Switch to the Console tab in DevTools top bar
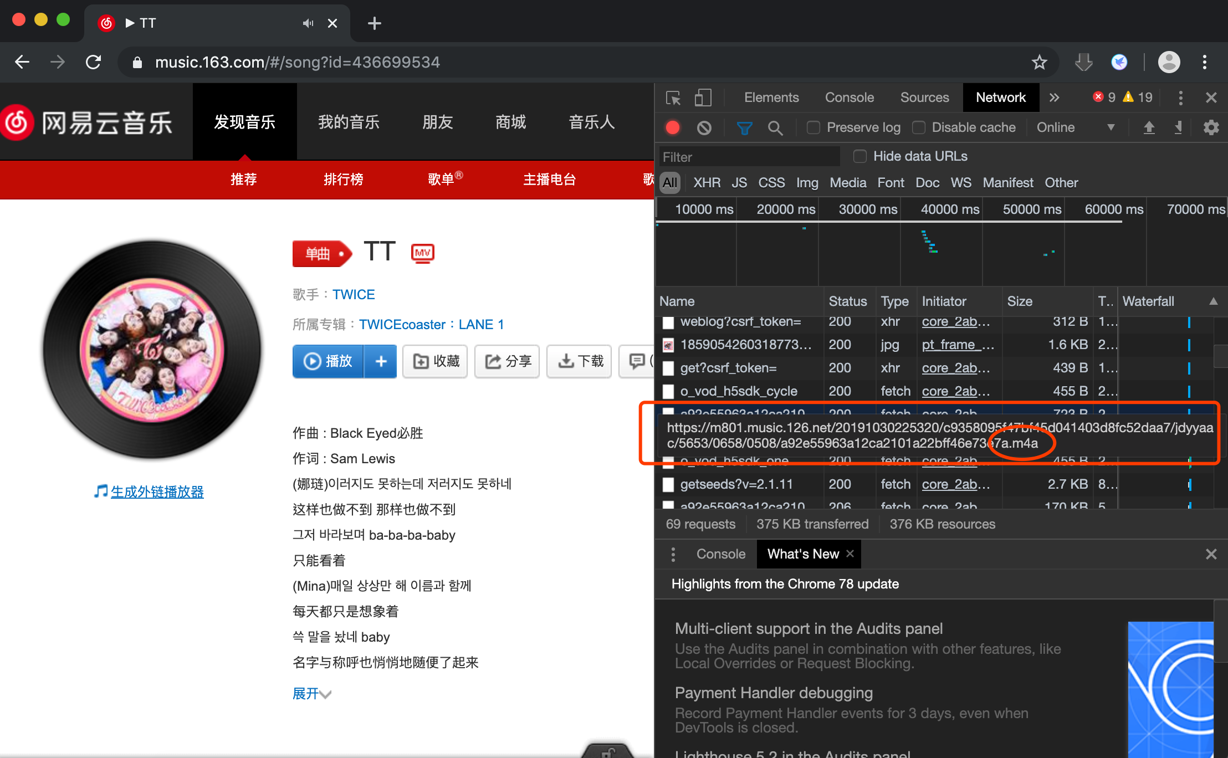This screenshot has width=1228, height=758. coord(849,98)
